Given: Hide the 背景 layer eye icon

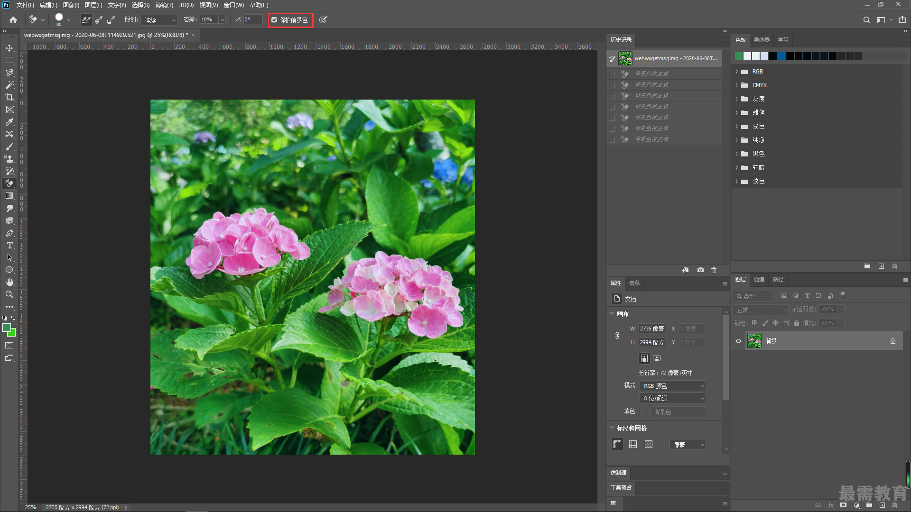Looking at the screenshot, I should click(738, 341).
